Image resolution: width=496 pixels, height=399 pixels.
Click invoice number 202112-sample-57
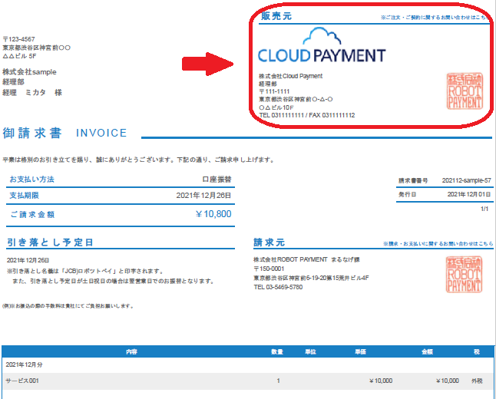tap(467, 180)
